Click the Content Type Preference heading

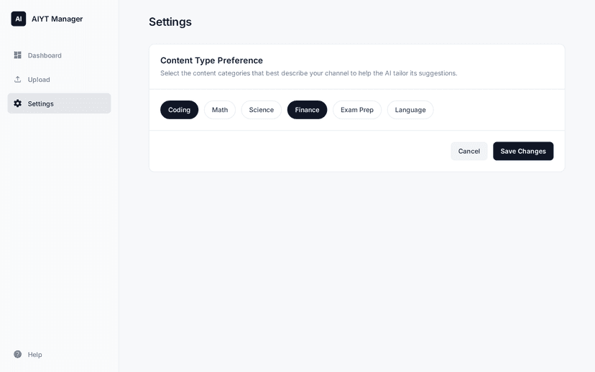click(x=211, y=60)
